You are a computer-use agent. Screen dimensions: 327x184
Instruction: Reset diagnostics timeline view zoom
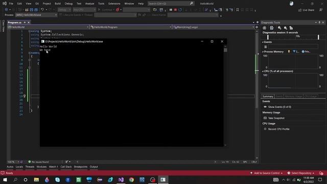click(291, 28)
